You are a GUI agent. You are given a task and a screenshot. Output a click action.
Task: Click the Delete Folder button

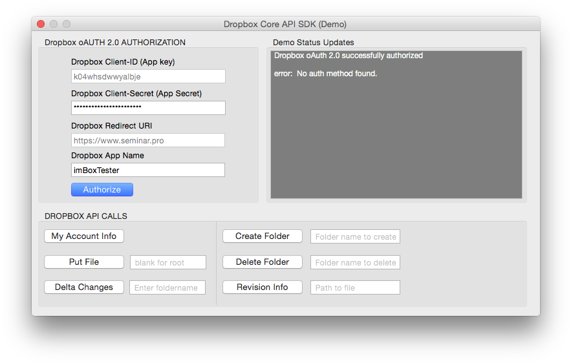point(262,262)
